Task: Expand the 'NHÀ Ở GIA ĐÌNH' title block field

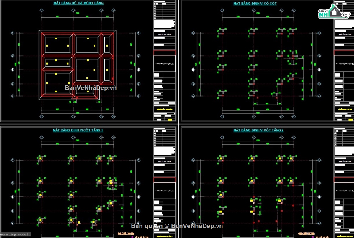Action: pyautogui.click(x=165, y=34)
